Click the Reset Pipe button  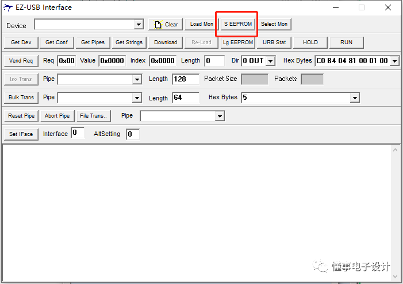coord(21,116)
